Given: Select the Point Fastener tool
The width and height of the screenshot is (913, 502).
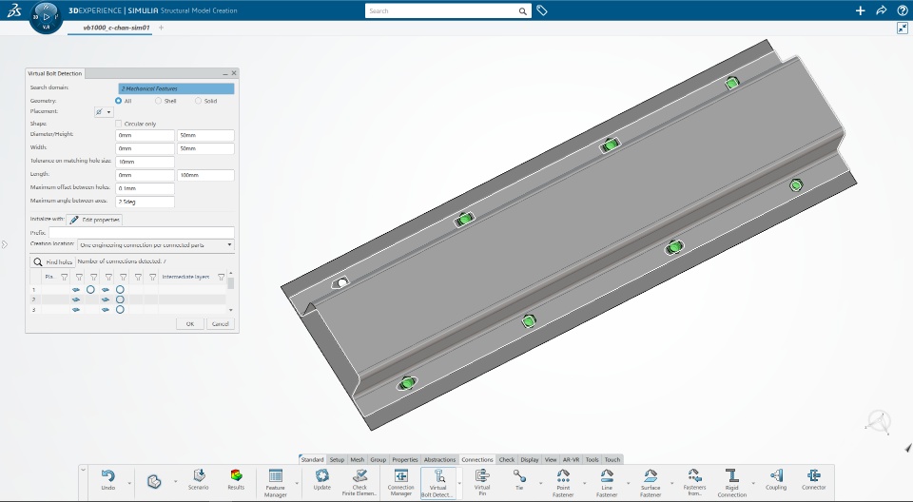Looking at the screenshot, I should click(x=563, y=475).
